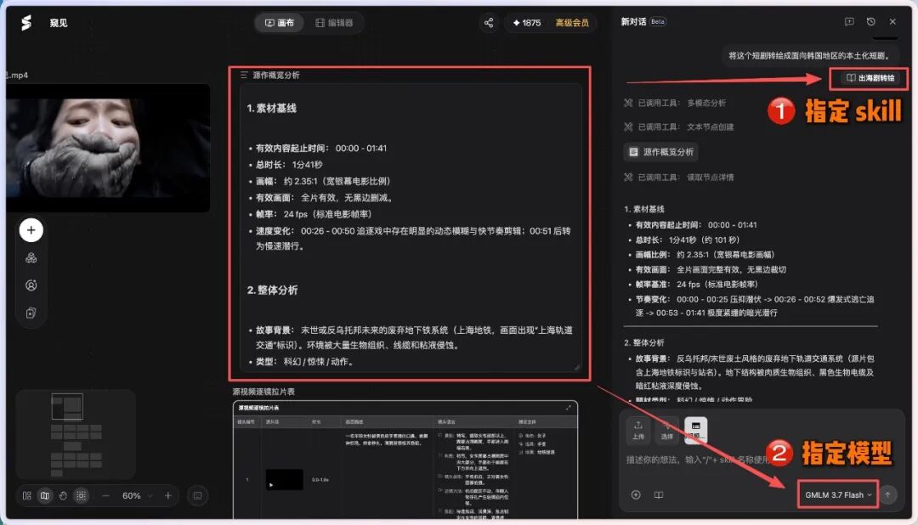This screenshot has width=918, height=525.
Task: Open the user avatar icon in left sidebar
Action: [31, 285]
